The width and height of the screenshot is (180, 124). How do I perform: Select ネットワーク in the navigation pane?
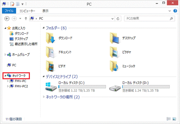click(x=19, y=76)
